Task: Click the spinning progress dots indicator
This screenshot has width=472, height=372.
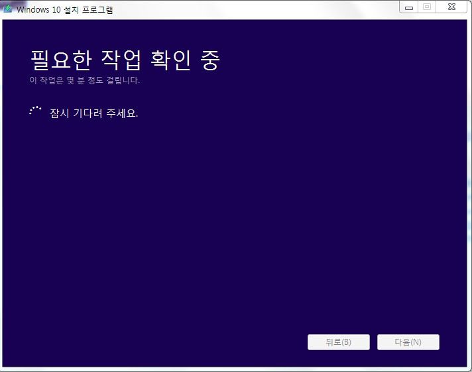Action: click(35, 111)
